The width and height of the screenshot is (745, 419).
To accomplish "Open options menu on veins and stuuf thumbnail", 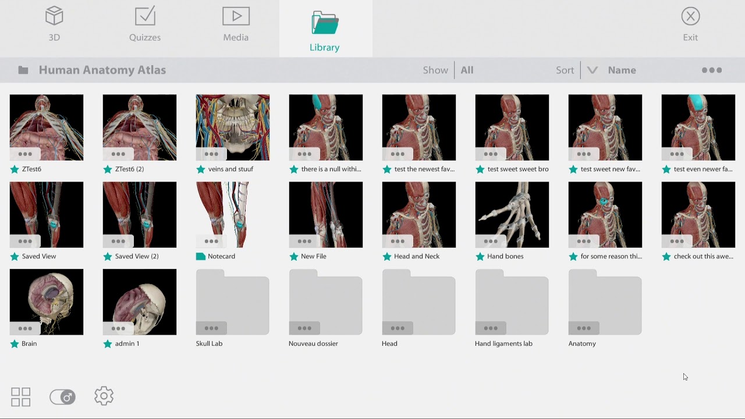I will [211, 154].
